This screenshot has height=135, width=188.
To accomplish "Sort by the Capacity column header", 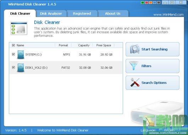I will point(84,45).
